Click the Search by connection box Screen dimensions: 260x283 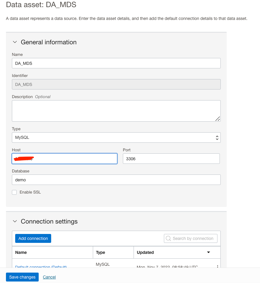pyautogui.click(x=193, y=238)
